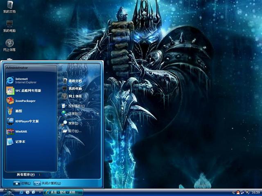
Task: Open 网上邻居 in Start menu right pane
Action: click(x=72, y=96)
